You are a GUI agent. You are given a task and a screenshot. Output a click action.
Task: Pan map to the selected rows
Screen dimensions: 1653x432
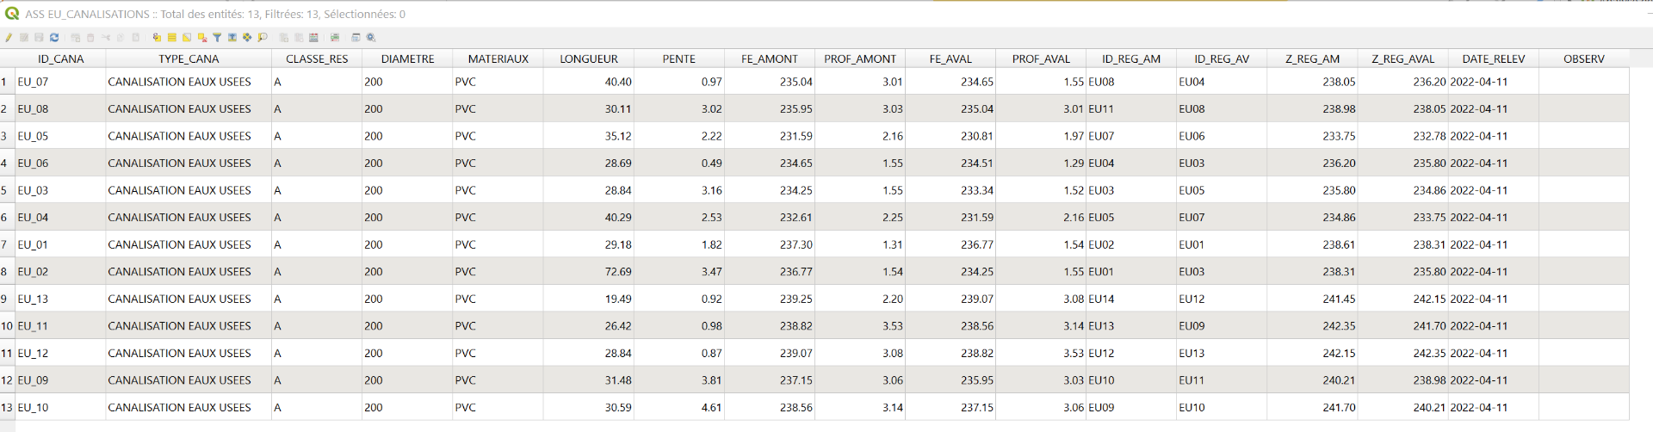(x=247, y=38)
